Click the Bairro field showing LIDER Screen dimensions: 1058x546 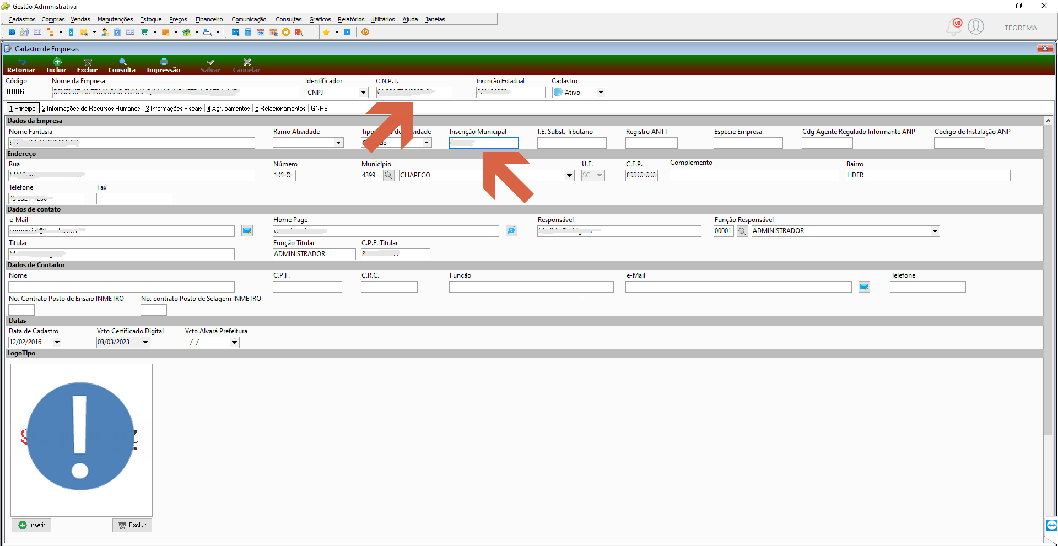[x=928, y=175]
